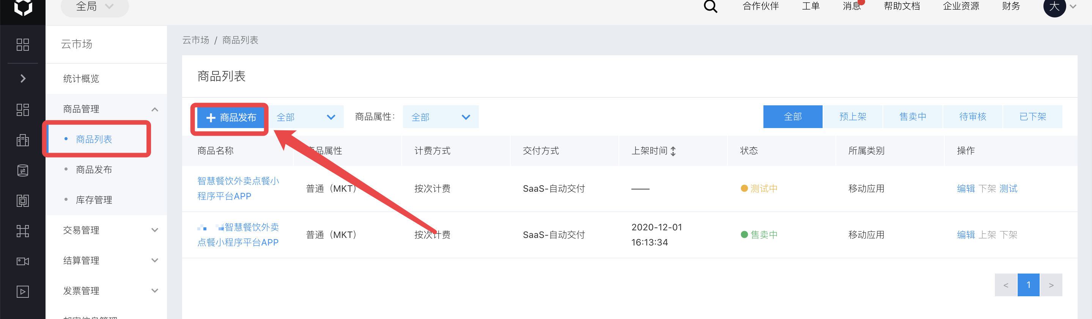Open the search magnifier icon in header
This screenshot has height=319, width=1092.
710,6
